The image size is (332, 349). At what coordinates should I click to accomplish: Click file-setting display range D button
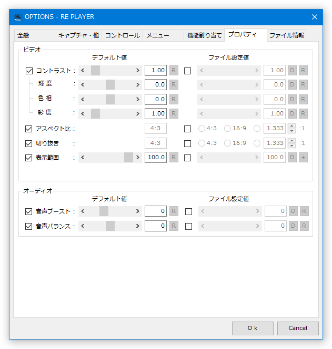[292, 157]
